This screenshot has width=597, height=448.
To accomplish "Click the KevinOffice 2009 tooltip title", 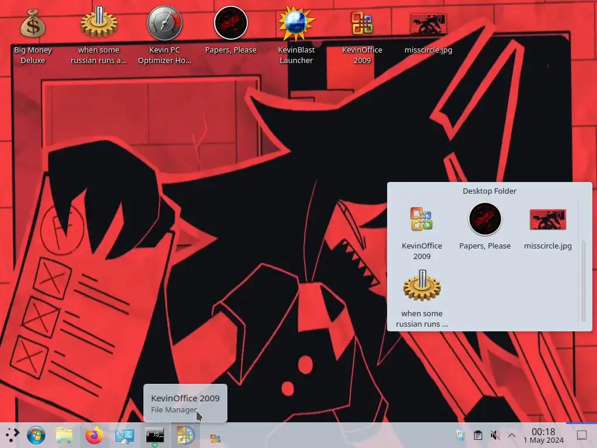I will click(185, 398).
